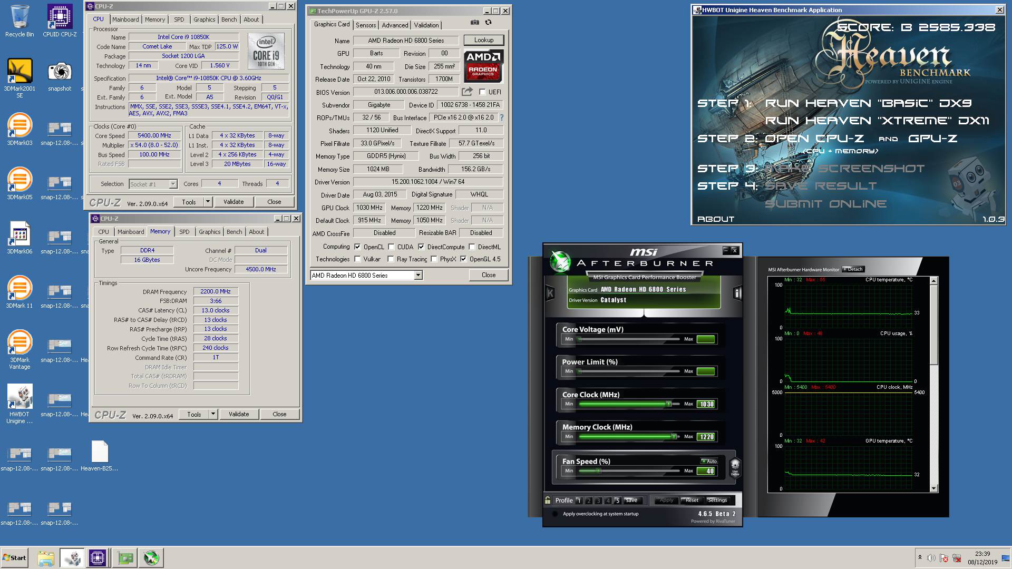Screen dimensions: 1012x569
Task: Open the Advanced tab in GPU-Z
Action: tap(395, 25)
